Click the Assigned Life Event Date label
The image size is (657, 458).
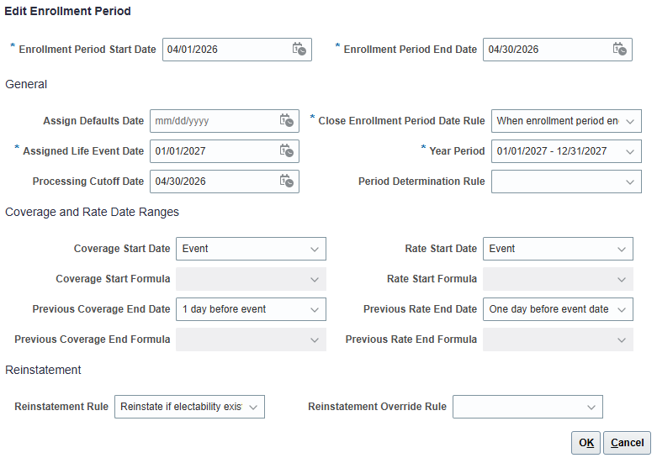(x=83, y=151)
